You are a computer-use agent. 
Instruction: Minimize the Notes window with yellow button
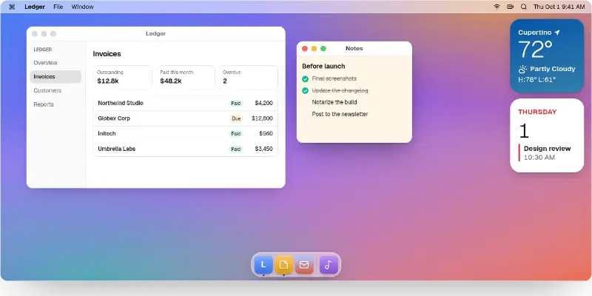314,49
